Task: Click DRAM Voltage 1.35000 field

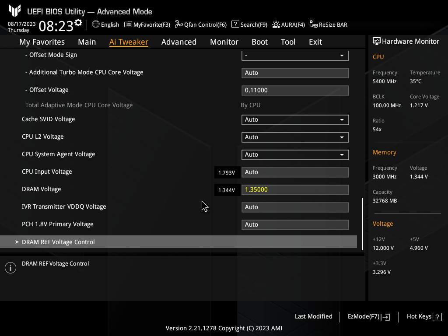Action: (x=295, y=190)
